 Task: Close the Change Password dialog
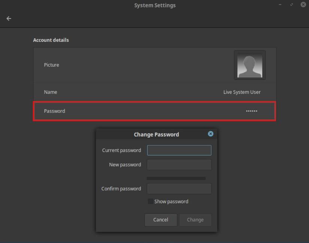pos(210,134)
